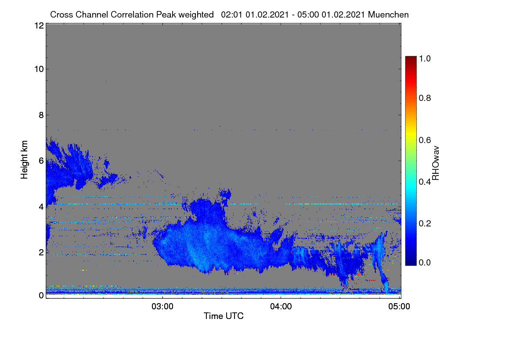
Task: Click the height axis value 10
Action: pos(38,69)
